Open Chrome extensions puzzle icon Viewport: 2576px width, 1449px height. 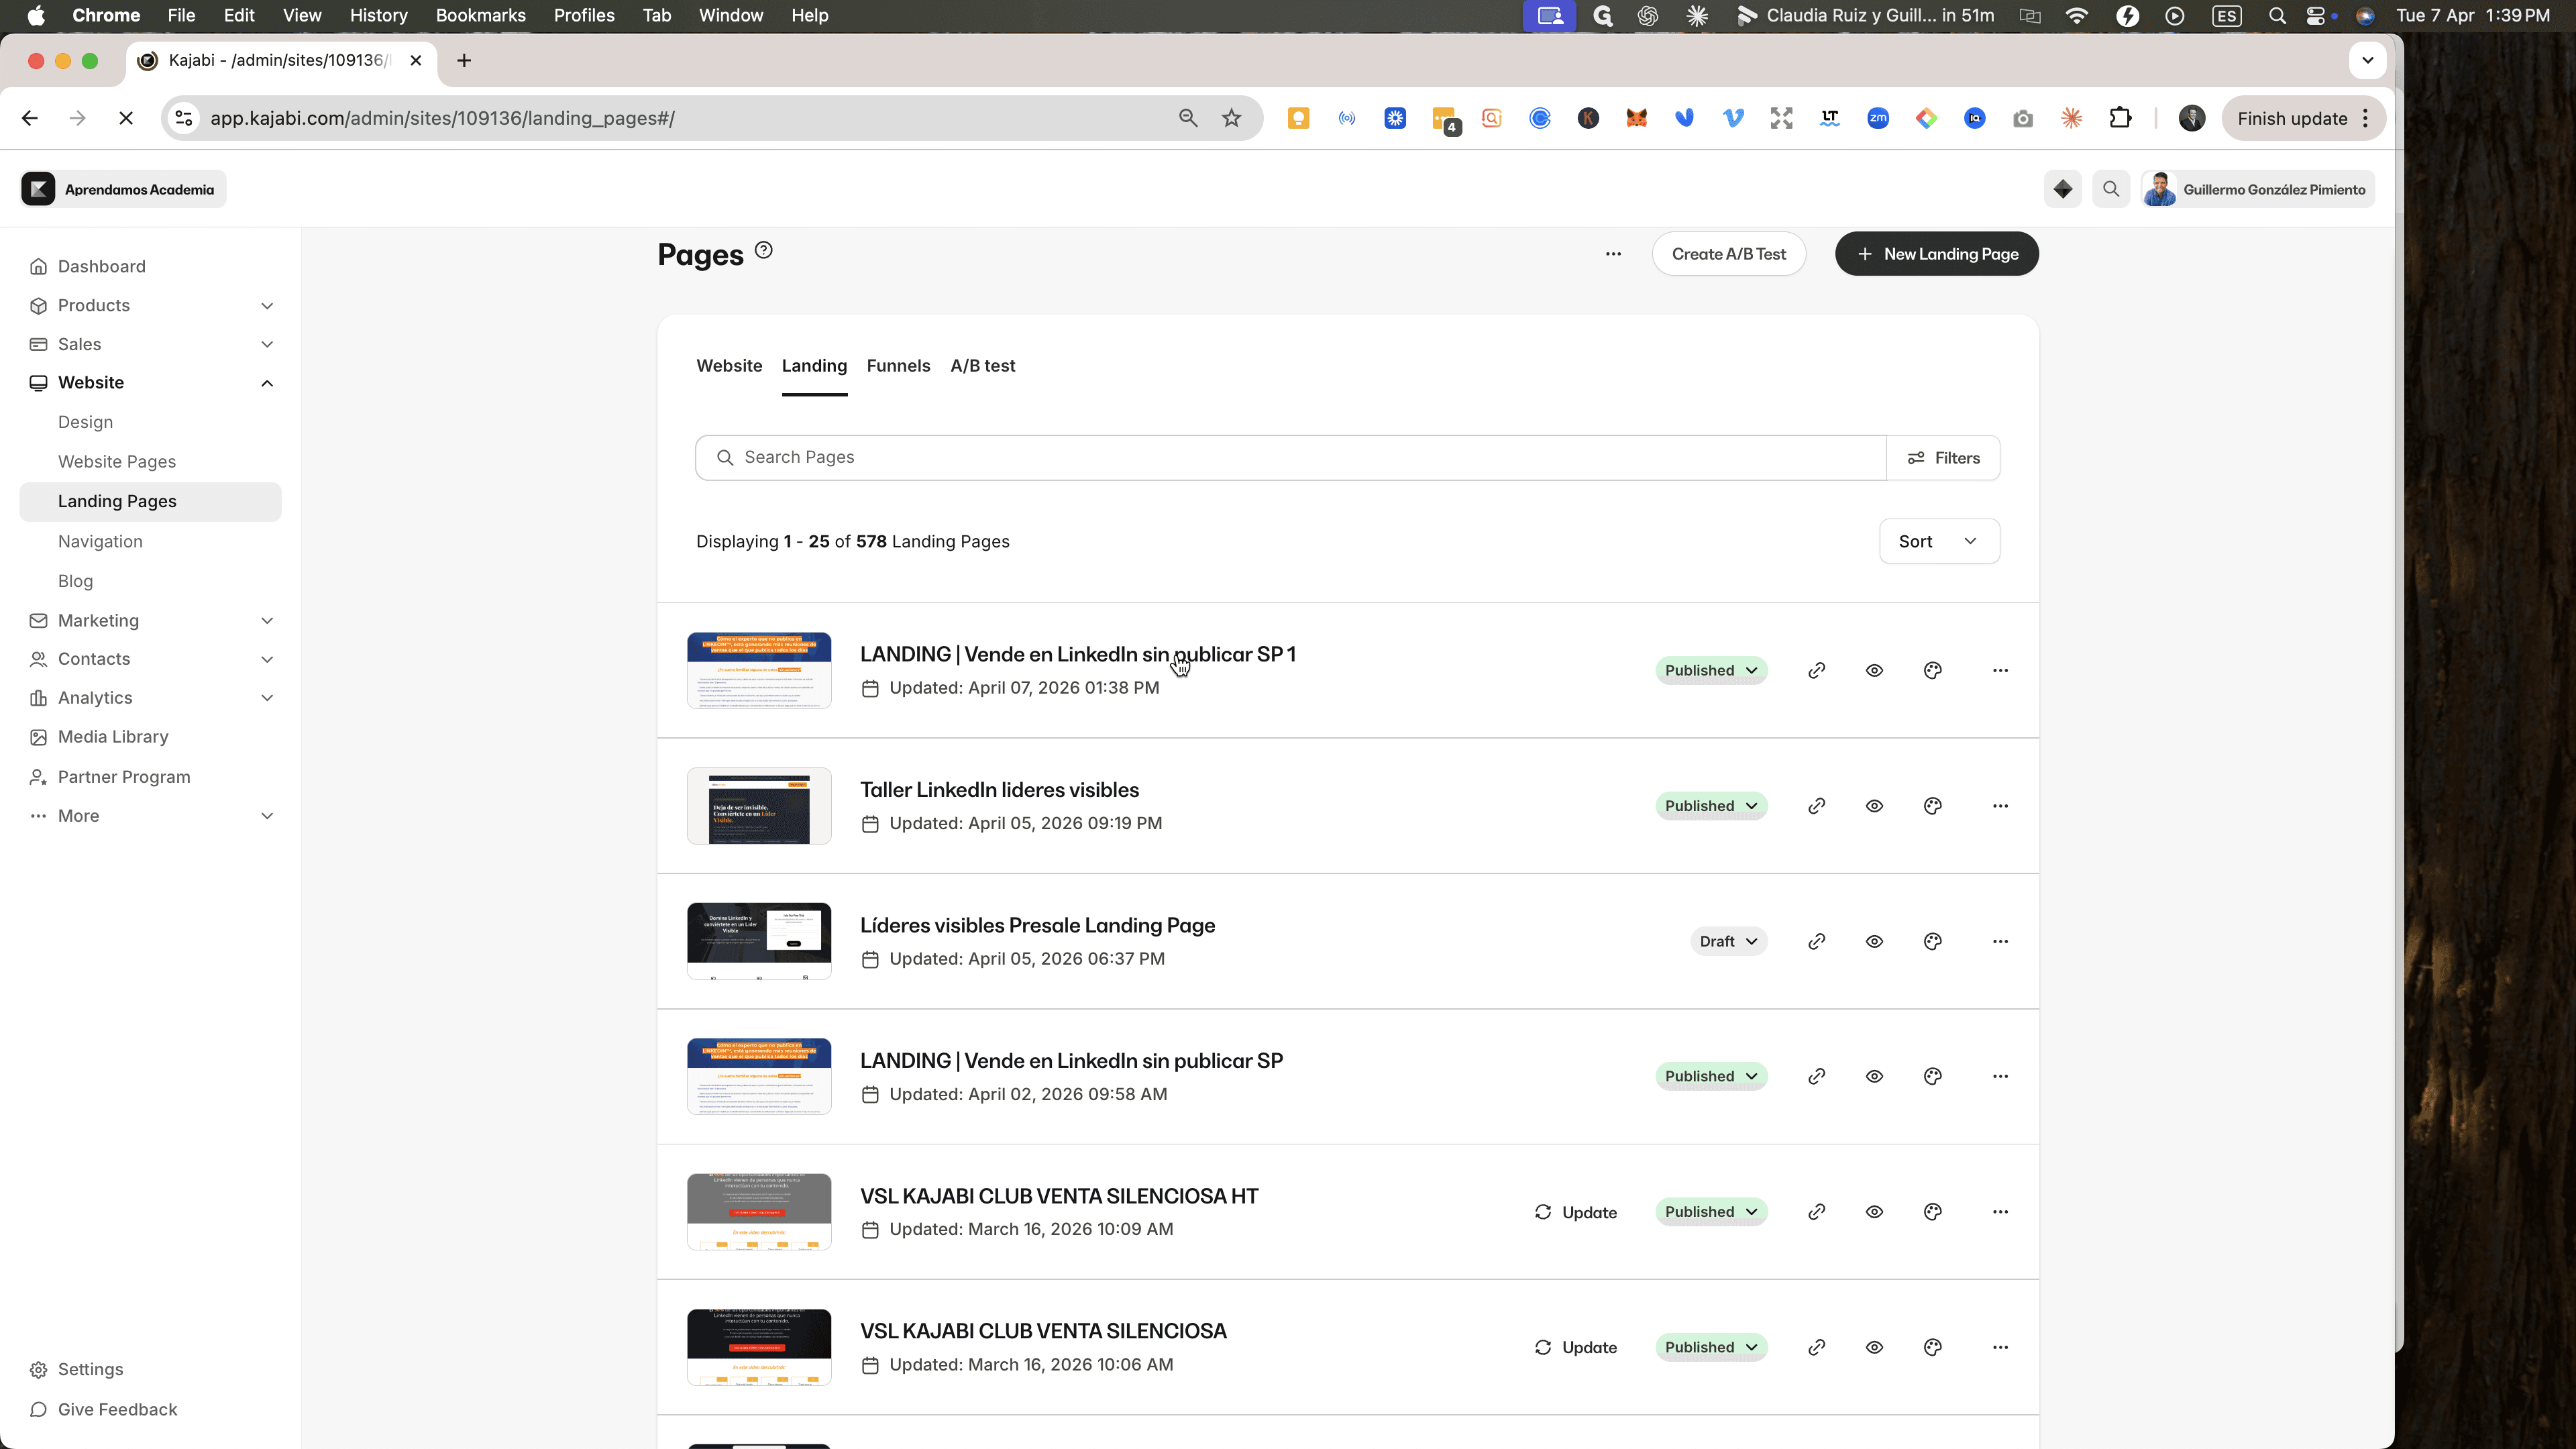click(x=2119, y=118)
